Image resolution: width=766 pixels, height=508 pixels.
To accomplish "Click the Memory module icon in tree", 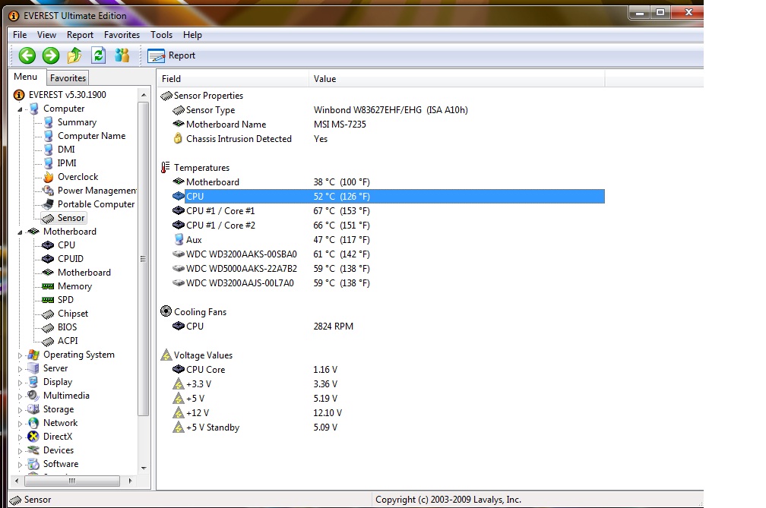I will 48,286.
